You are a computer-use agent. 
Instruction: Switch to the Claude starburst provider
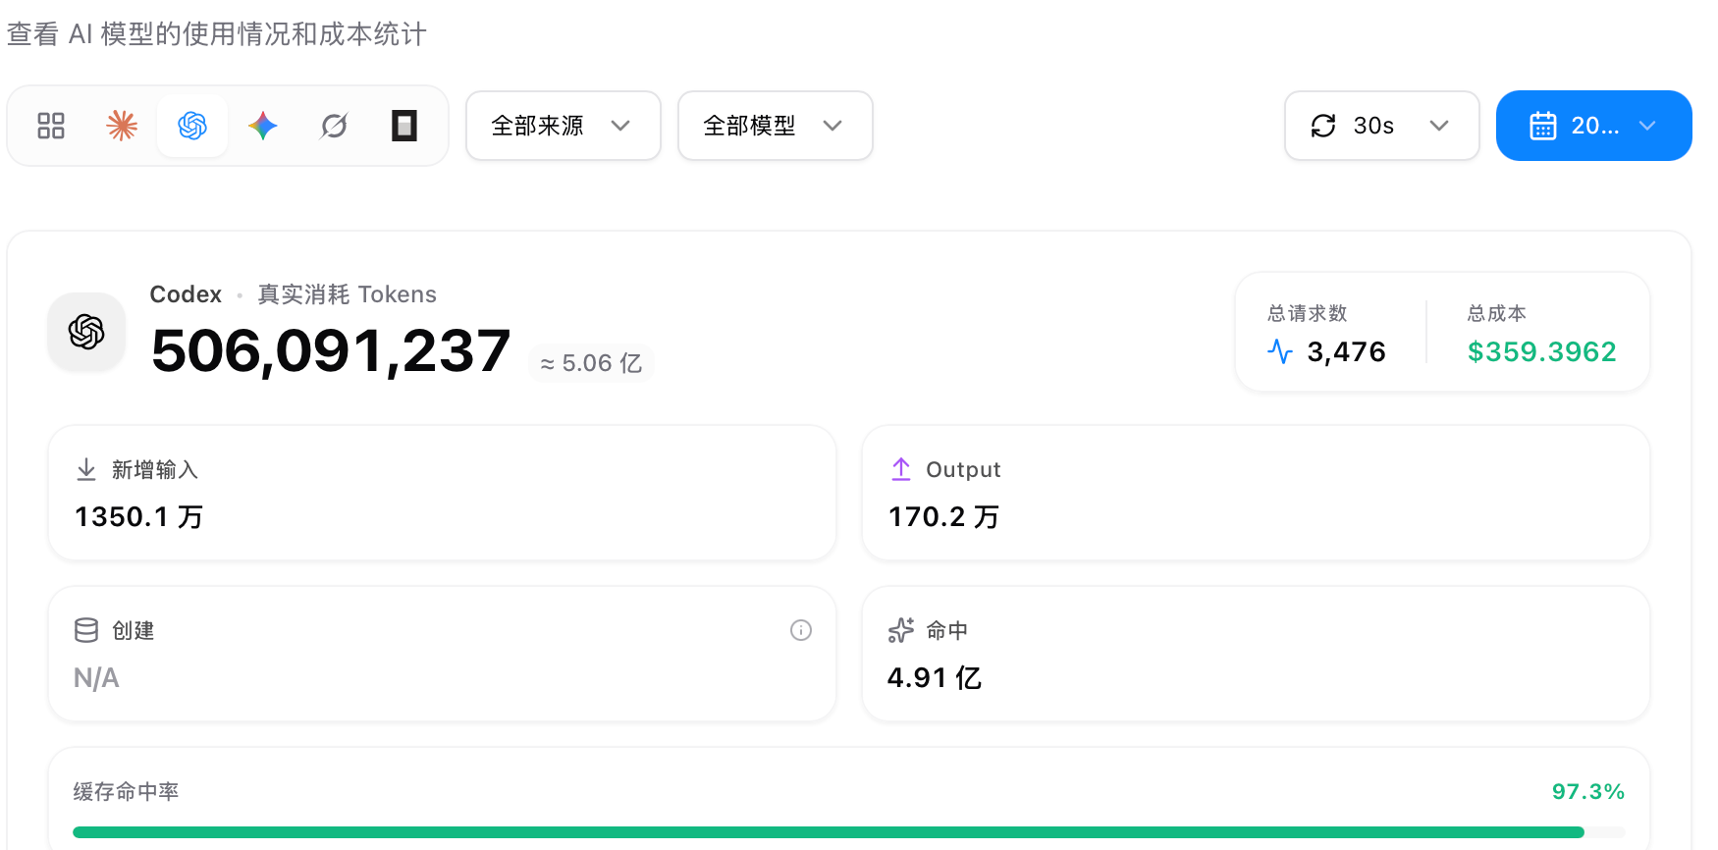[122, 126]
